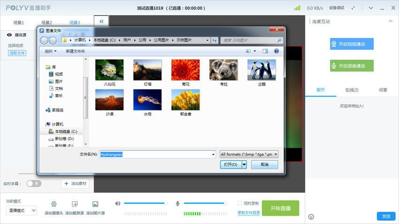The height and width of the screenshot is (224, 399).
Task: Collapse the co-hosting interaction panel
Action: coord(390,22)
